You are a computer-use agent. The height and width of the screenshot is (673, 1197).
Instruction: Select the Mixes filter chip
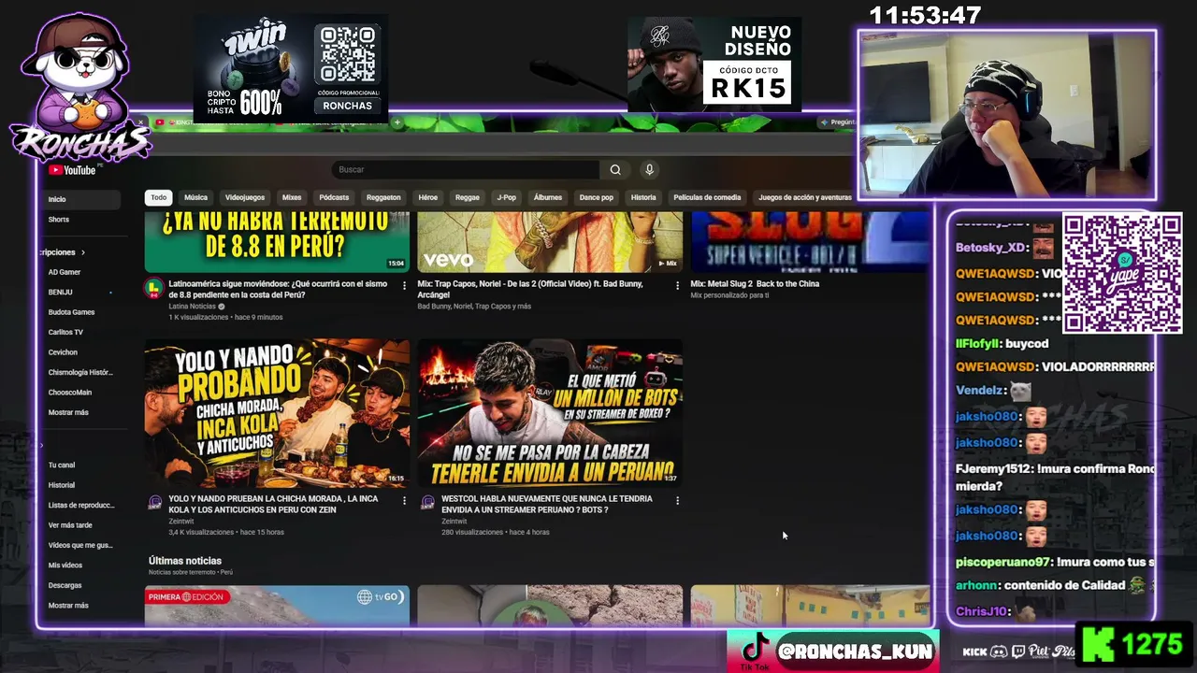pyautogui.click(x=292, y=197)
